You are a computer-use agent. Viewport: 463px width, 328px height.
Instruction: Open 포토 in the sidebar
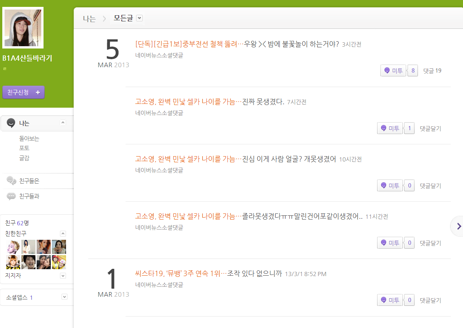pos(24,148)
